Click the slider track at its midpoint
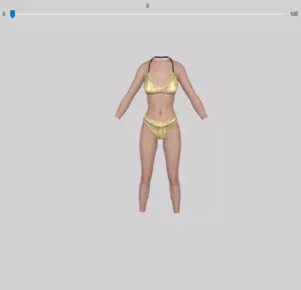 (x=149, y=14)
